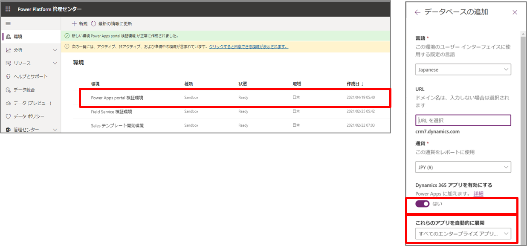527x246 pixels.
Task: Click the データ (プレビュー) cloud icon
Action: 8,103
